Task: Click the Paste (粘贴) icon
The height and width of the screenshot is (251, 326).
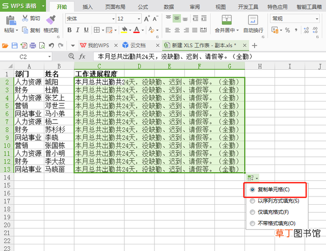Action: click(x=11, y=20)
